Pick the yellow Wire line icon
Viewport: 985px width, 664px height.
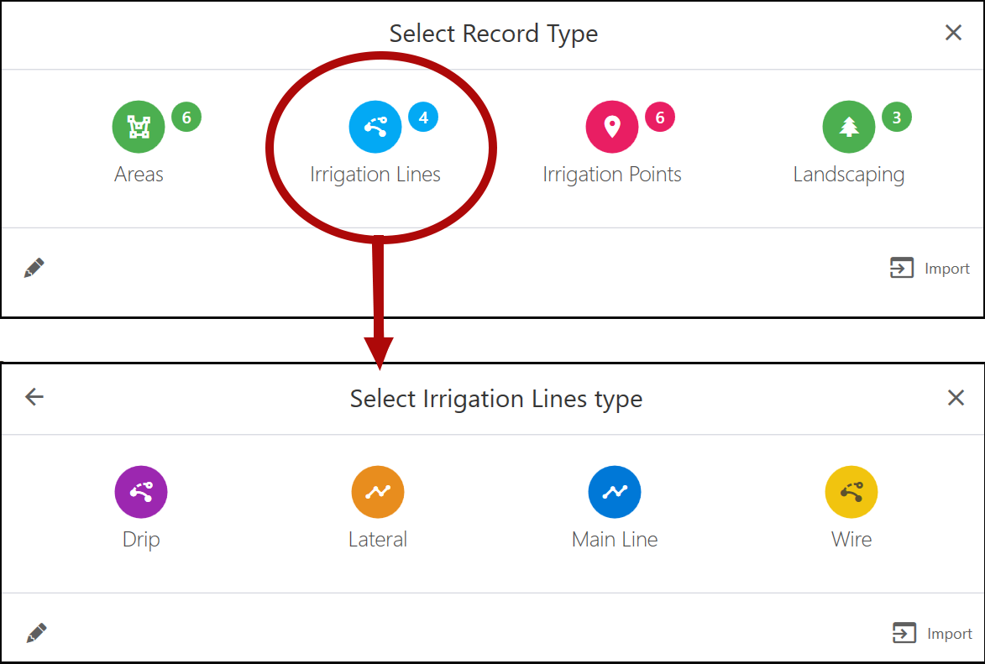tap(851, 492)
